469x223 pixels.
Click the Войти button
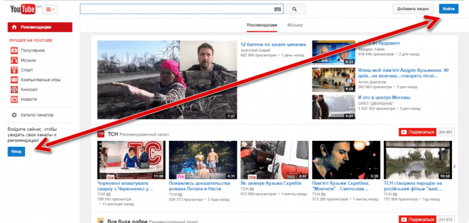coord(448,9)
